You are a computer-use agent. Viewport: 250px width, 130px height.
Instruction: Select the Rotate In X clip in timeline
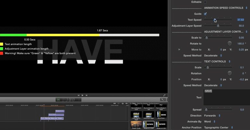pos(60,111)
